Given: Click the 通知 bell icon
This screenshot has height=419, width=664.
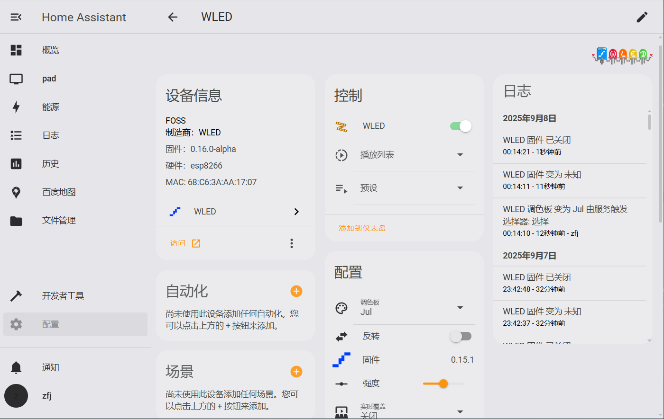Looking at the screenshot, I should [16, 367].
